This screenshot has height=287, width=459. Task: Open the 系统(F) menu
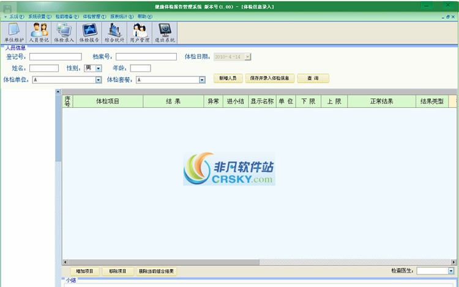[17, 17]
